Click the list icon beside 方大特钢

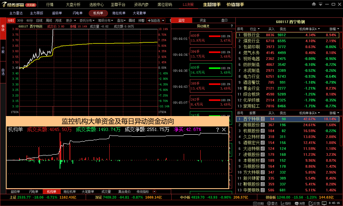pyautogui.click(x=263, y=172)
